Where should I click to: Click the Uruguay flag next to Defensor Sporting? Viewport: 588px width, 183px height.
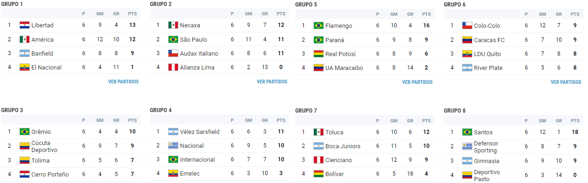click(467, 146)
